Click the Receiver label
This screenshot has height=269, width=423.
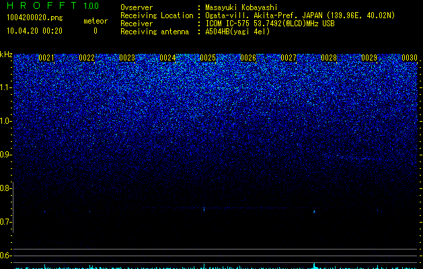click(137, 24)
